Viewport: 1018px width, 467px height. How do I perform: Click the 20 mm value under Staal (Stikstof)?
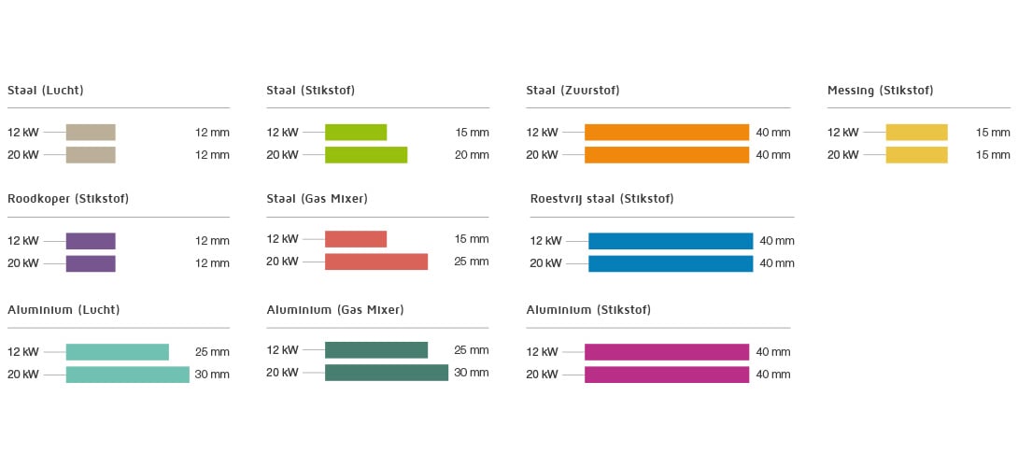[472, 155]
